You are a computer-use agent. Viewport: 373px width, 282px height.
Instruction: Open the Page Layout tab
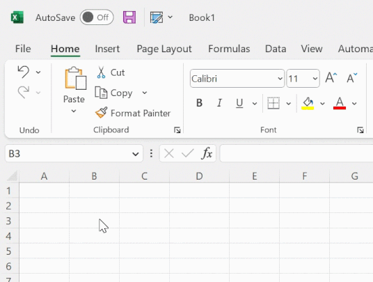[x=164, y=49]
